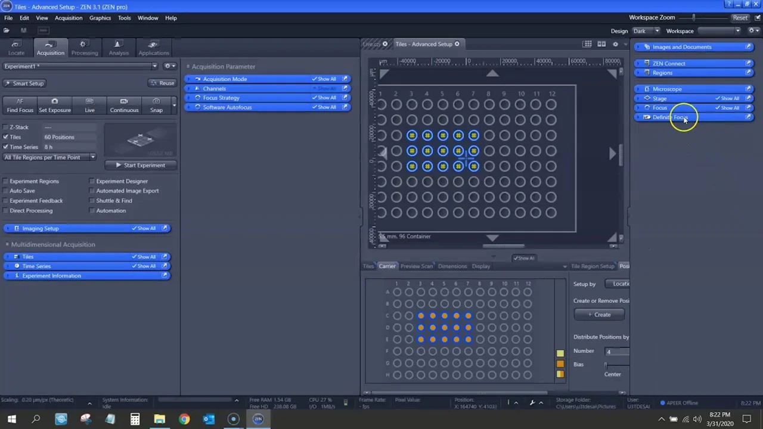The width and height of the screenshot is (763, 429).
Task: Open the Windows notification center
Action: click(x=746, y=419)
